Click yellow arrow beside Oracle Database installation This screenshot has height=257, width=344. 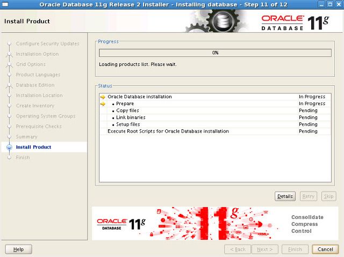click(x=103, y=97)
